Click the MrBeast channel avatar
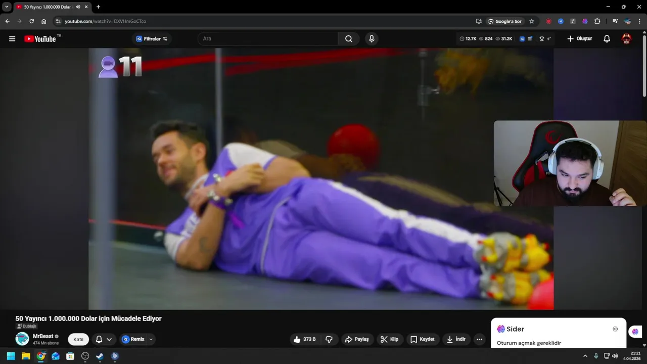The height and width of the screenshot is (364, 647). tap(22, 339)
